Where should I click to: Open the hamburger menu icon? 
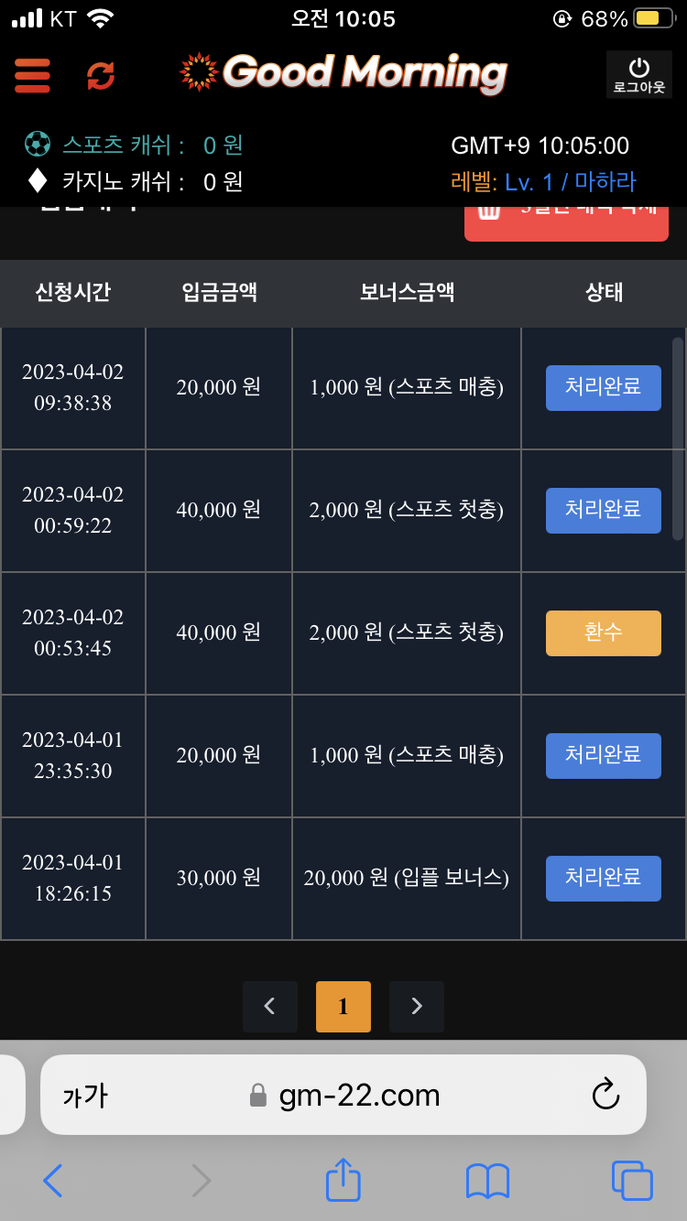(32, 75)
